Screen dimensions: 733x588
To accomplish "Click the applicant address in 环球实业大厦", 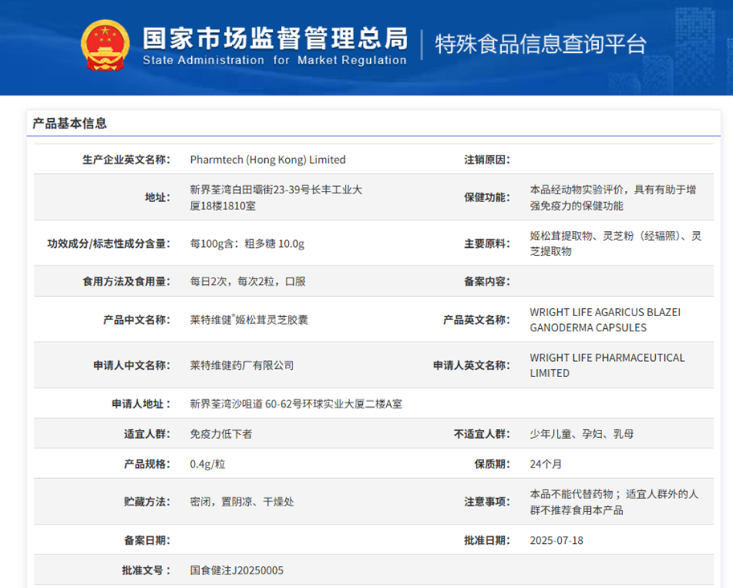I will [295, 404].
